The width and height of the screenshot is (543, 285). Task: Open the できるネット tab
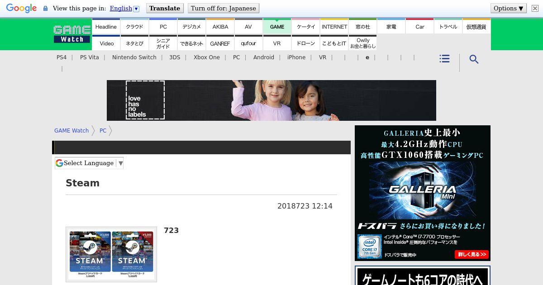pyautogui.click(x=192, y=43)
